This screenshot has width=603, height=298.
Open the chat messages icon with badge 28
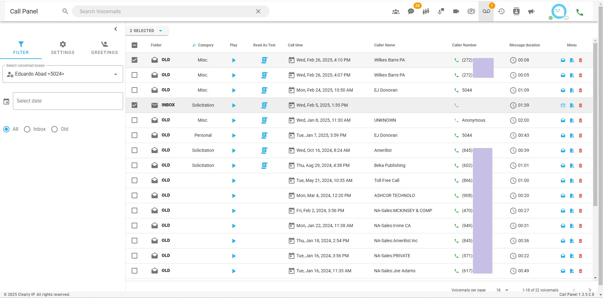coord(411,11)
